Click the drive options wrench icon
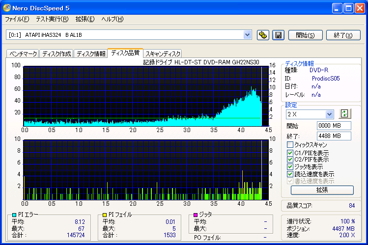The width and height of the screenshot is (368, 245). tap(263, 35)
